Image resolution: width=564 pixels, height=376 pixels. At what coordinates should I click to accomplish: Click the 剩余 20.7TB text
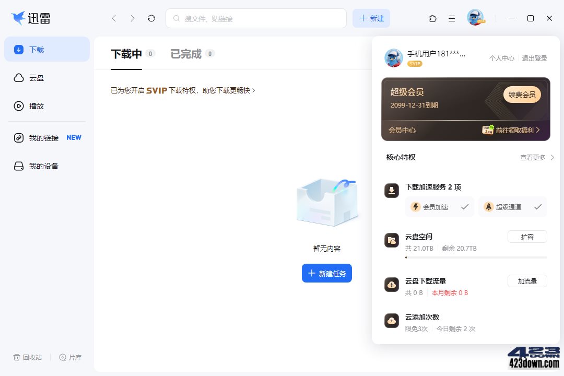click(460, 248)
